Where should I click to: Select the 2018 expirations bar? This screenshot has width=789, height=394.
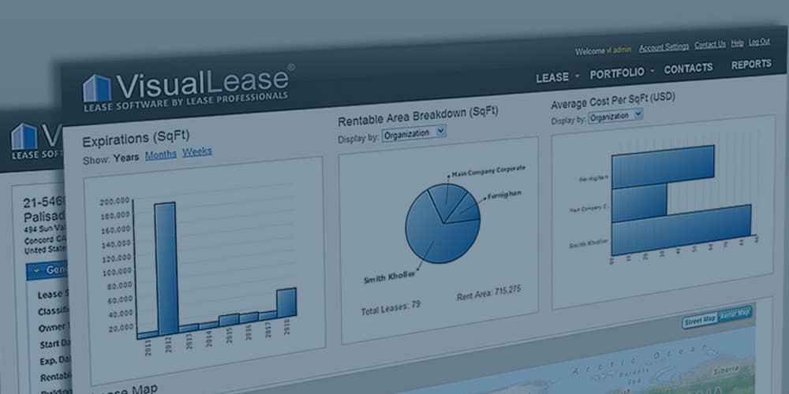pos(286,303)
